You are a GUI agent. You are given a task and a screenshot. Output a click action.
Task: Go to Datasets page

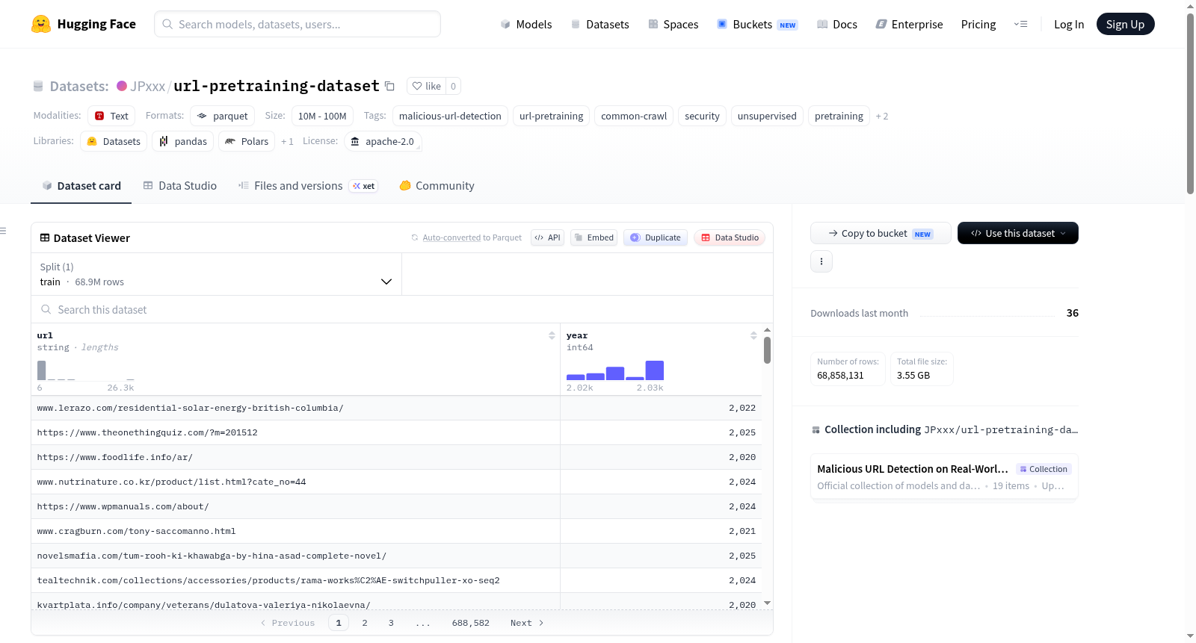point(599,24)
